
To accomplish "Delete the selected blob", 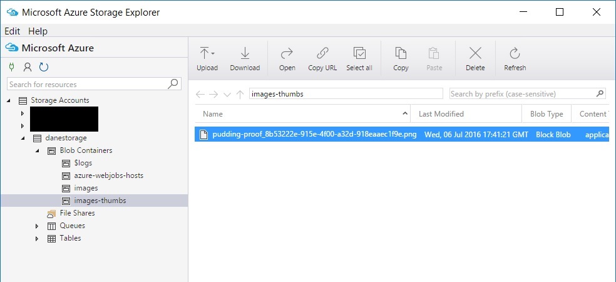I will click(475, 59).
